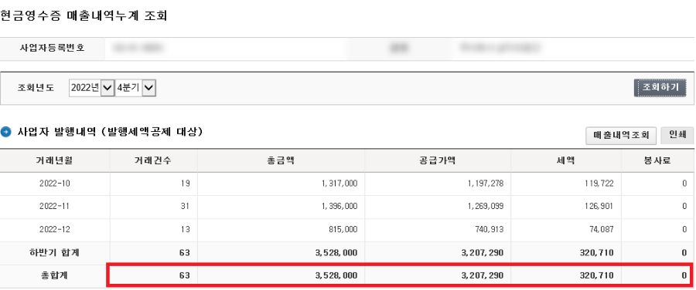Image resolution: width=696 pixels, height=290 pixels.
Task: Click the 2022-12 row date cell
Action: click(x=55, y=229)
